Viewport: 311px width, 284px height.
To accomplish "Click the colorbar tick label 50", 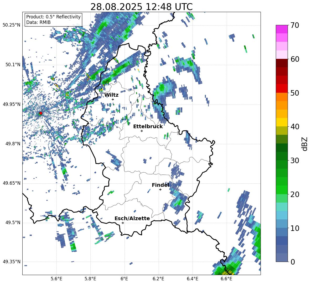I will (295, 93).
